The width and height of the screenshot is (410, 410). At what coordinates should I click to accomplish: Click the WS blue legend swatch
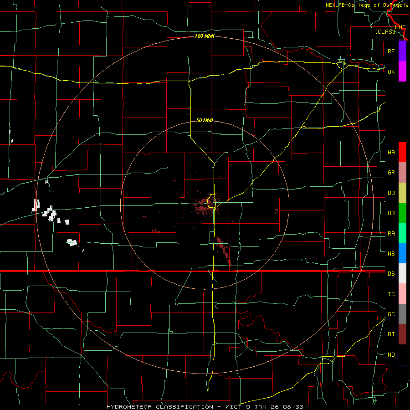(402, 253)
